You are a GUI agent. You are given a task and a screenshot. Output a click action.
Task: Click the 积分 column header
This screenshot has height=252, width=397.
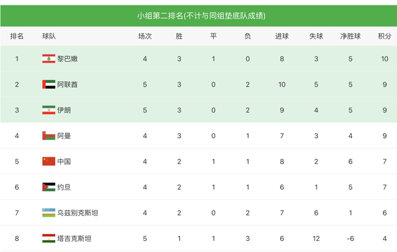pos(385,36)
